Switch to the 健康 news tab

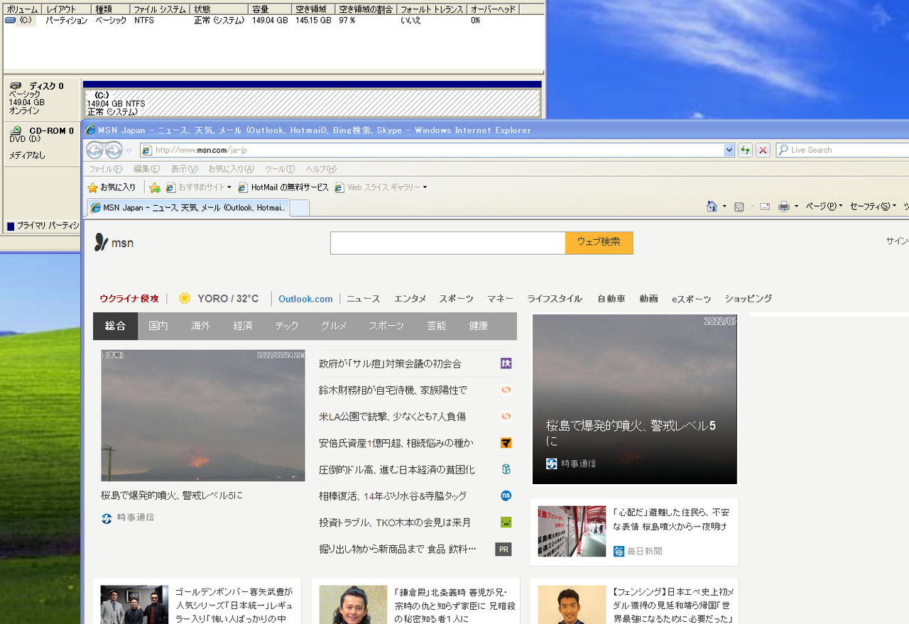pyautogui.click(x=479, y=326)
